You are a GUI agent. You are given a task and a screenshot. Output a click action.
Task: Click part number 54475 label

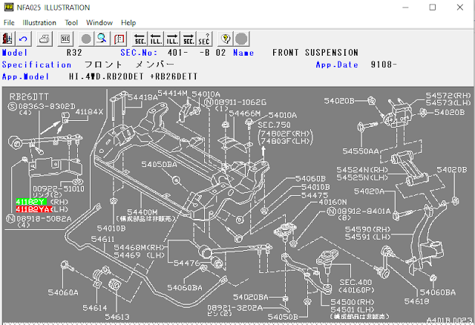(x=315, y=195)
